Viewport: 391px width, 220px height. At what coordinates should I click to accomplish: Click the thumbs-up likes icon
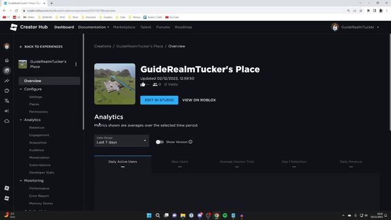coord(142,84)
